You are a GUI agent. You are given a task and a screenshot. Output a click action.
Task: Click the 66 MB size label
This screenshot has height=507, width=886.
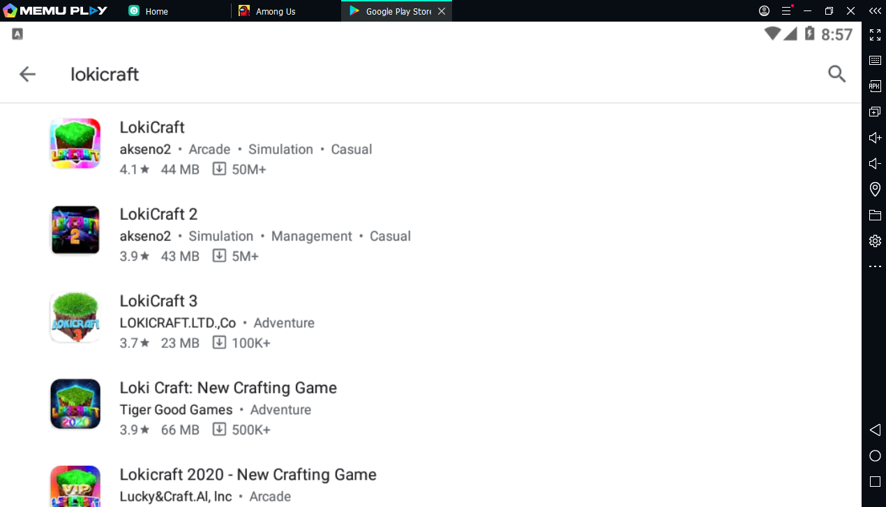tap(180, 430)
